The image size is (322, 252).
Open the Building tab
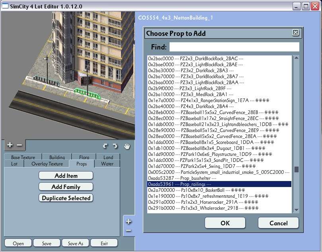[x=57, y=157]
